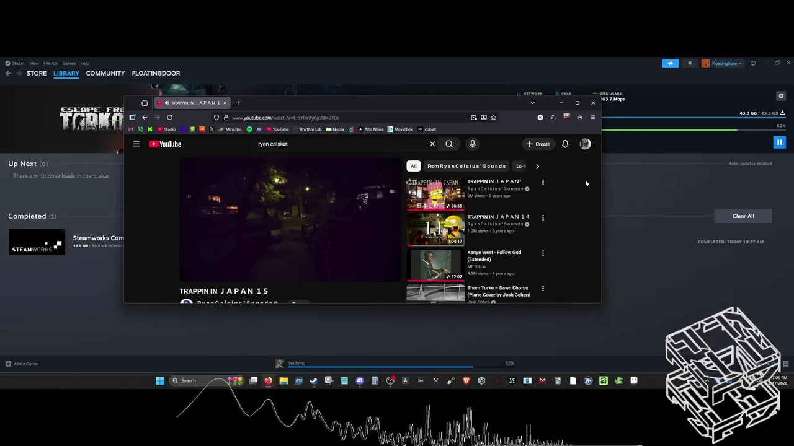Go to Steam STORE tab
The height and width of the screenshot is (446, 794).
(x=37, y=73)
